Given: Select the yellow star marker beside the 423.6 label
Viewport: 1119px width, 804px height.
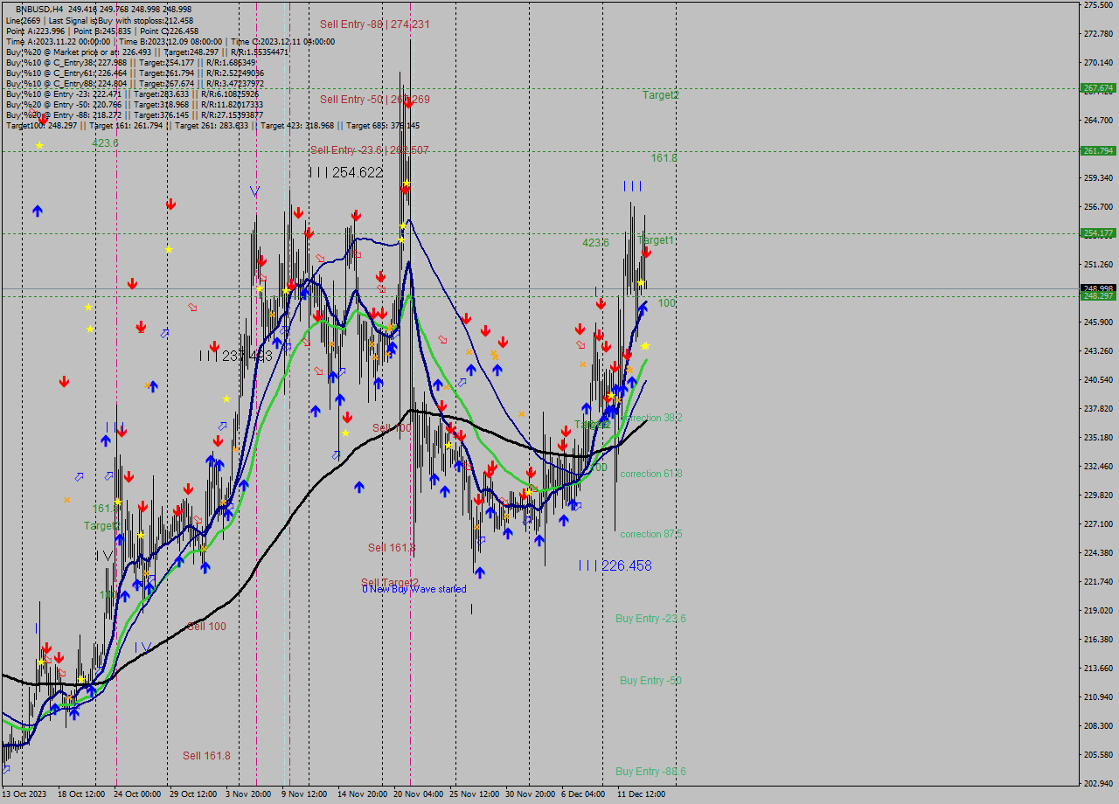Looking at the screenshot, I should 38,145.
